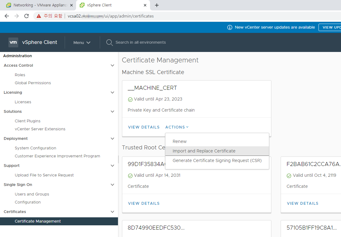Viewport: 341px width, 237px height.
Task: Click the browser forward arrow
Action: click(17, 16)
